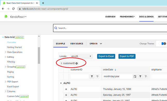Click Export to Excel button
The width and height of the screenshot is (167, 101).
point(106,56)
